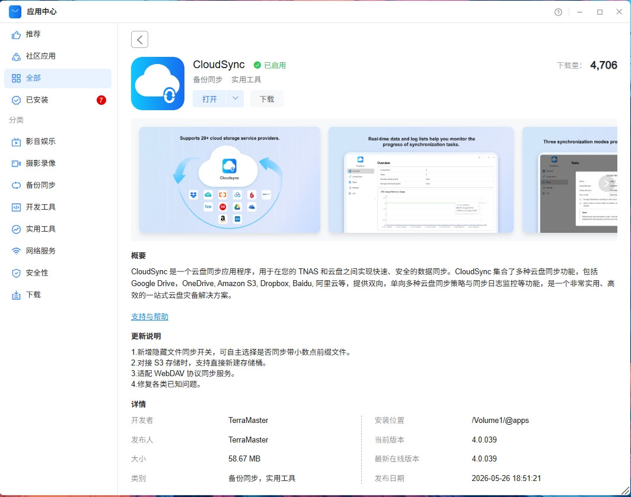The height and width of the screenshot is (497, 631).
Task: Click the 实用工具 tag under CloudSync title
Action: click(246, 79)
